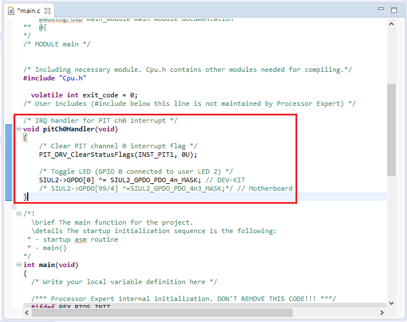This screenshot has width=407, height=322.
Task: Collapse the pitCh0Handler function fold
Action: tap(19, 128)
